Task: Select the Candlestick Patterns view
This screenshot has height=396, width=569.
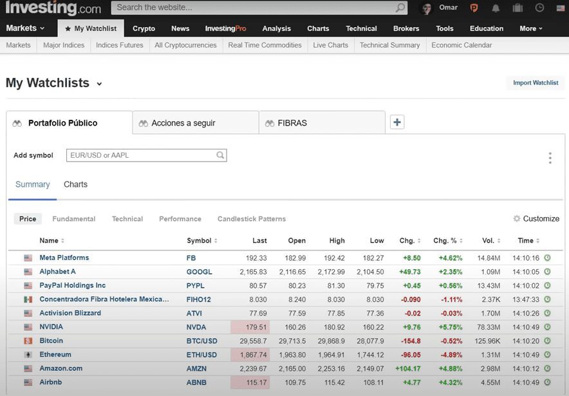Action: (252, 219)
